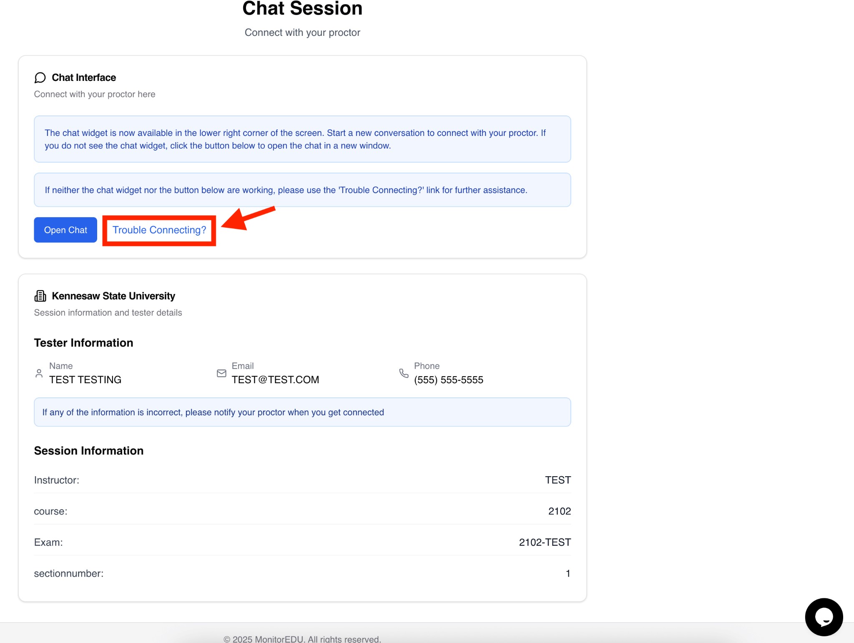Click the Chat Session page heading
854x643 pixels.
[302, 9]
